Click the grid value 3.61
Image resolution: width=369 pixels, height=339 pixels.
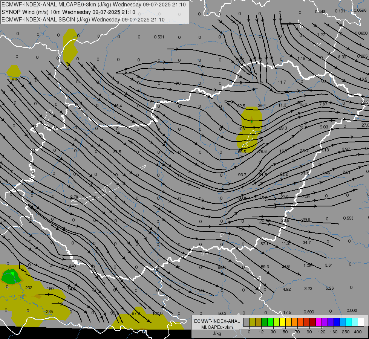tap(329, 265)
